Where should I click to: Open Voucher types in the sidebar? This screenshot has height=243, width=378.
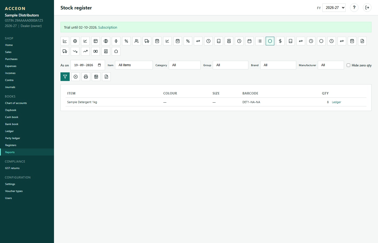coord(27,191)
